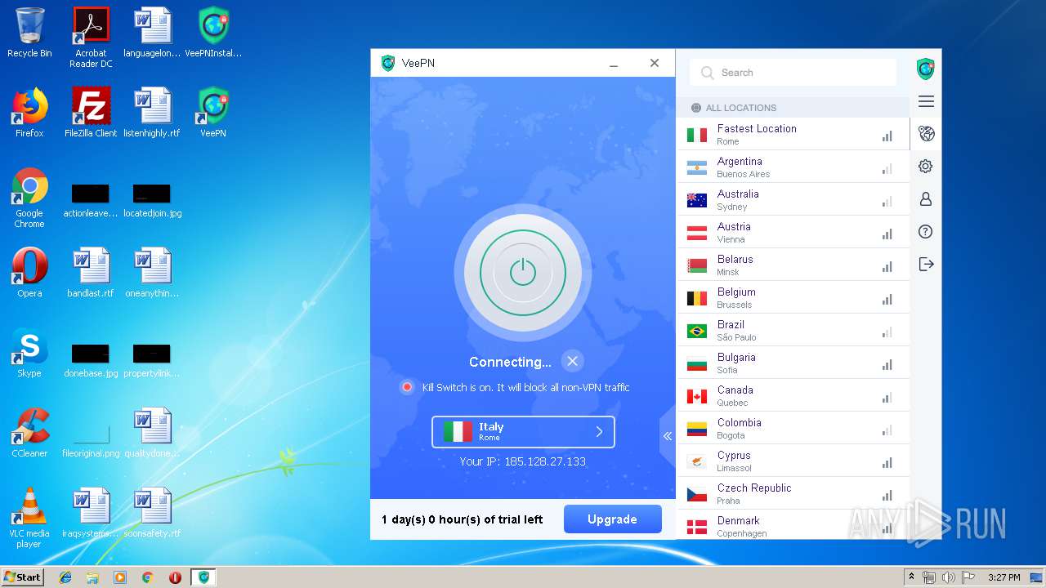The width and height of the screenshot is (1046, 588).
Task: Cancel connecting with the X icon
Action: tap(573, 361)
